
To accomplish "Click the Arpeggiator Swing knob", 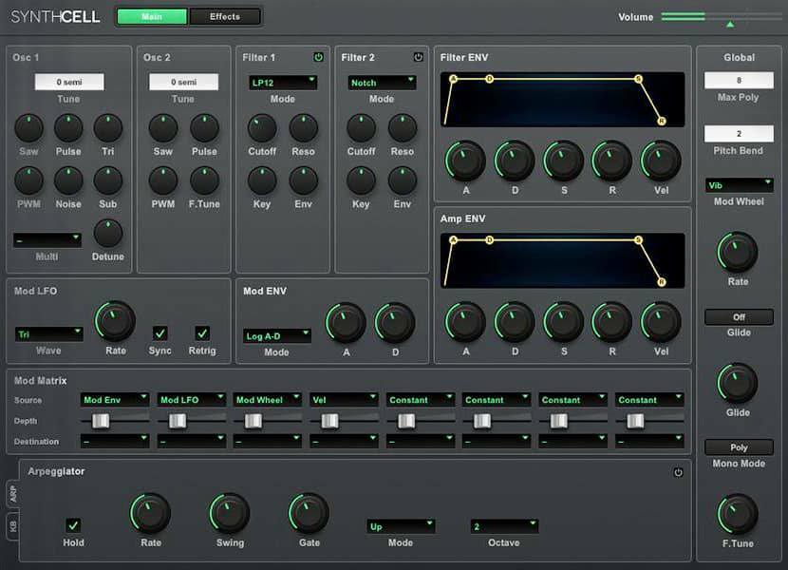I will coord(230,514).
